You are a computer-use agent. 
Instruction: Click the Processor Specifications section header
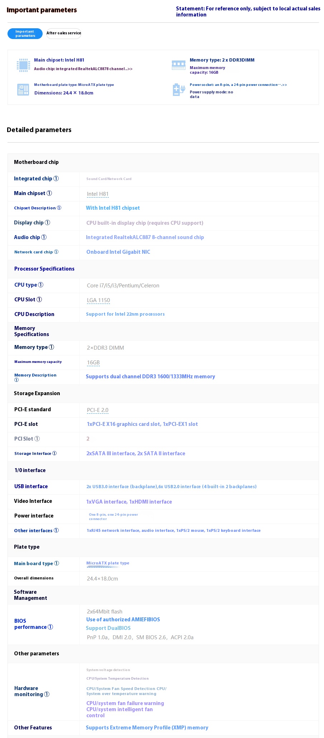click(x=44, y=269)
